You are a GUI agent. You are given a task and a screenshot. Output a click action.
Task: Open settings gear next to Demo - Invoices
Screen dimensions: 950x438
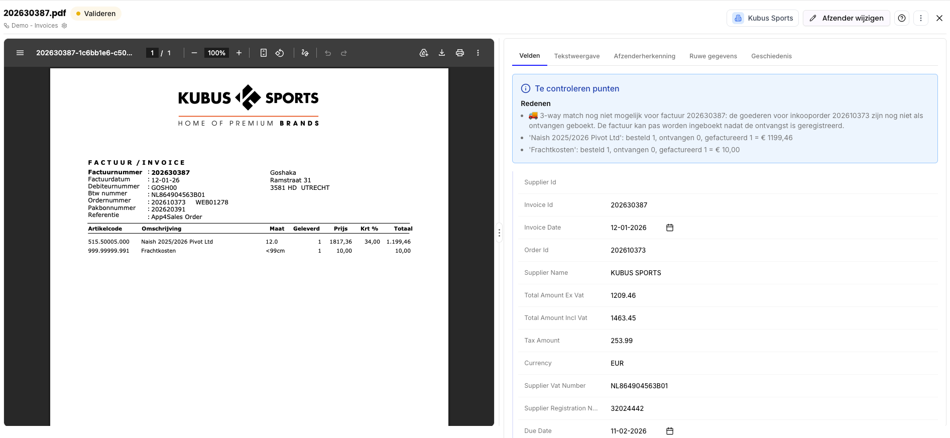point(64,26)
